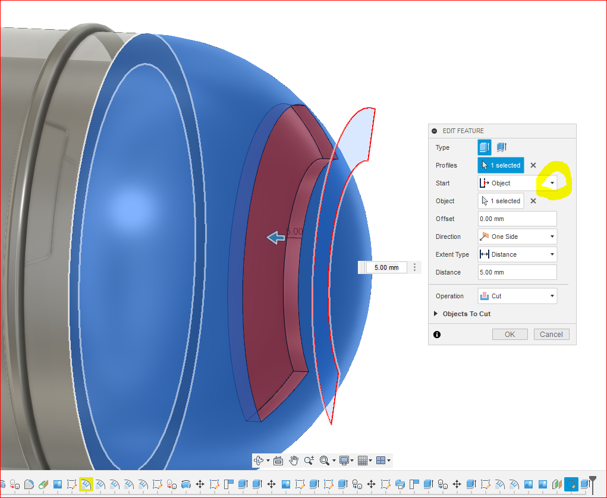Select the leftmost sketch icon in timeline

click(x=71, y=484)
